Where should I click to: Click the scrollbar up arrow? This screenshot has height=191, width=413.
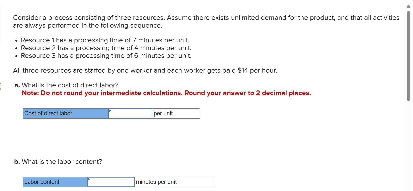(408, 6)
